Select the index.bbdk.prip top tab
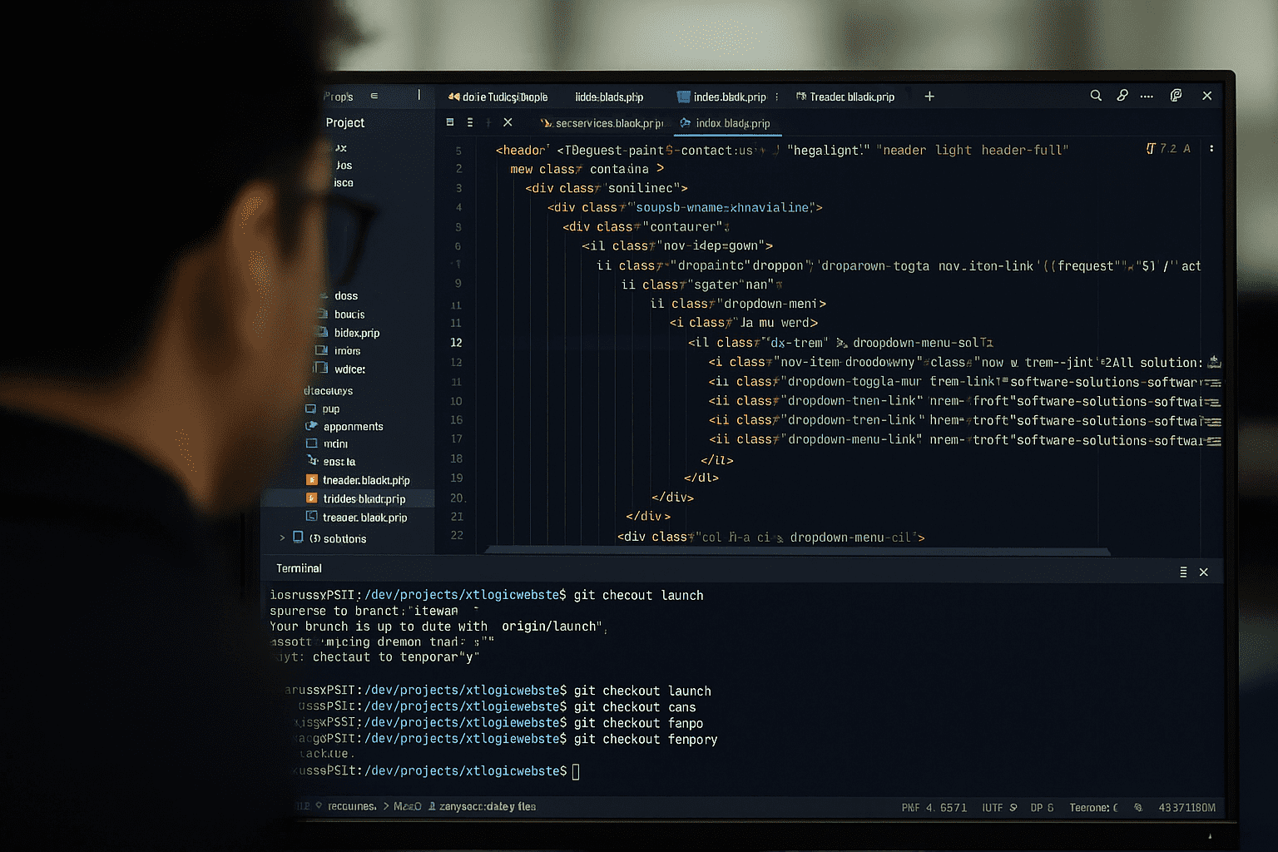The image size is (1278, 852). 721,97
